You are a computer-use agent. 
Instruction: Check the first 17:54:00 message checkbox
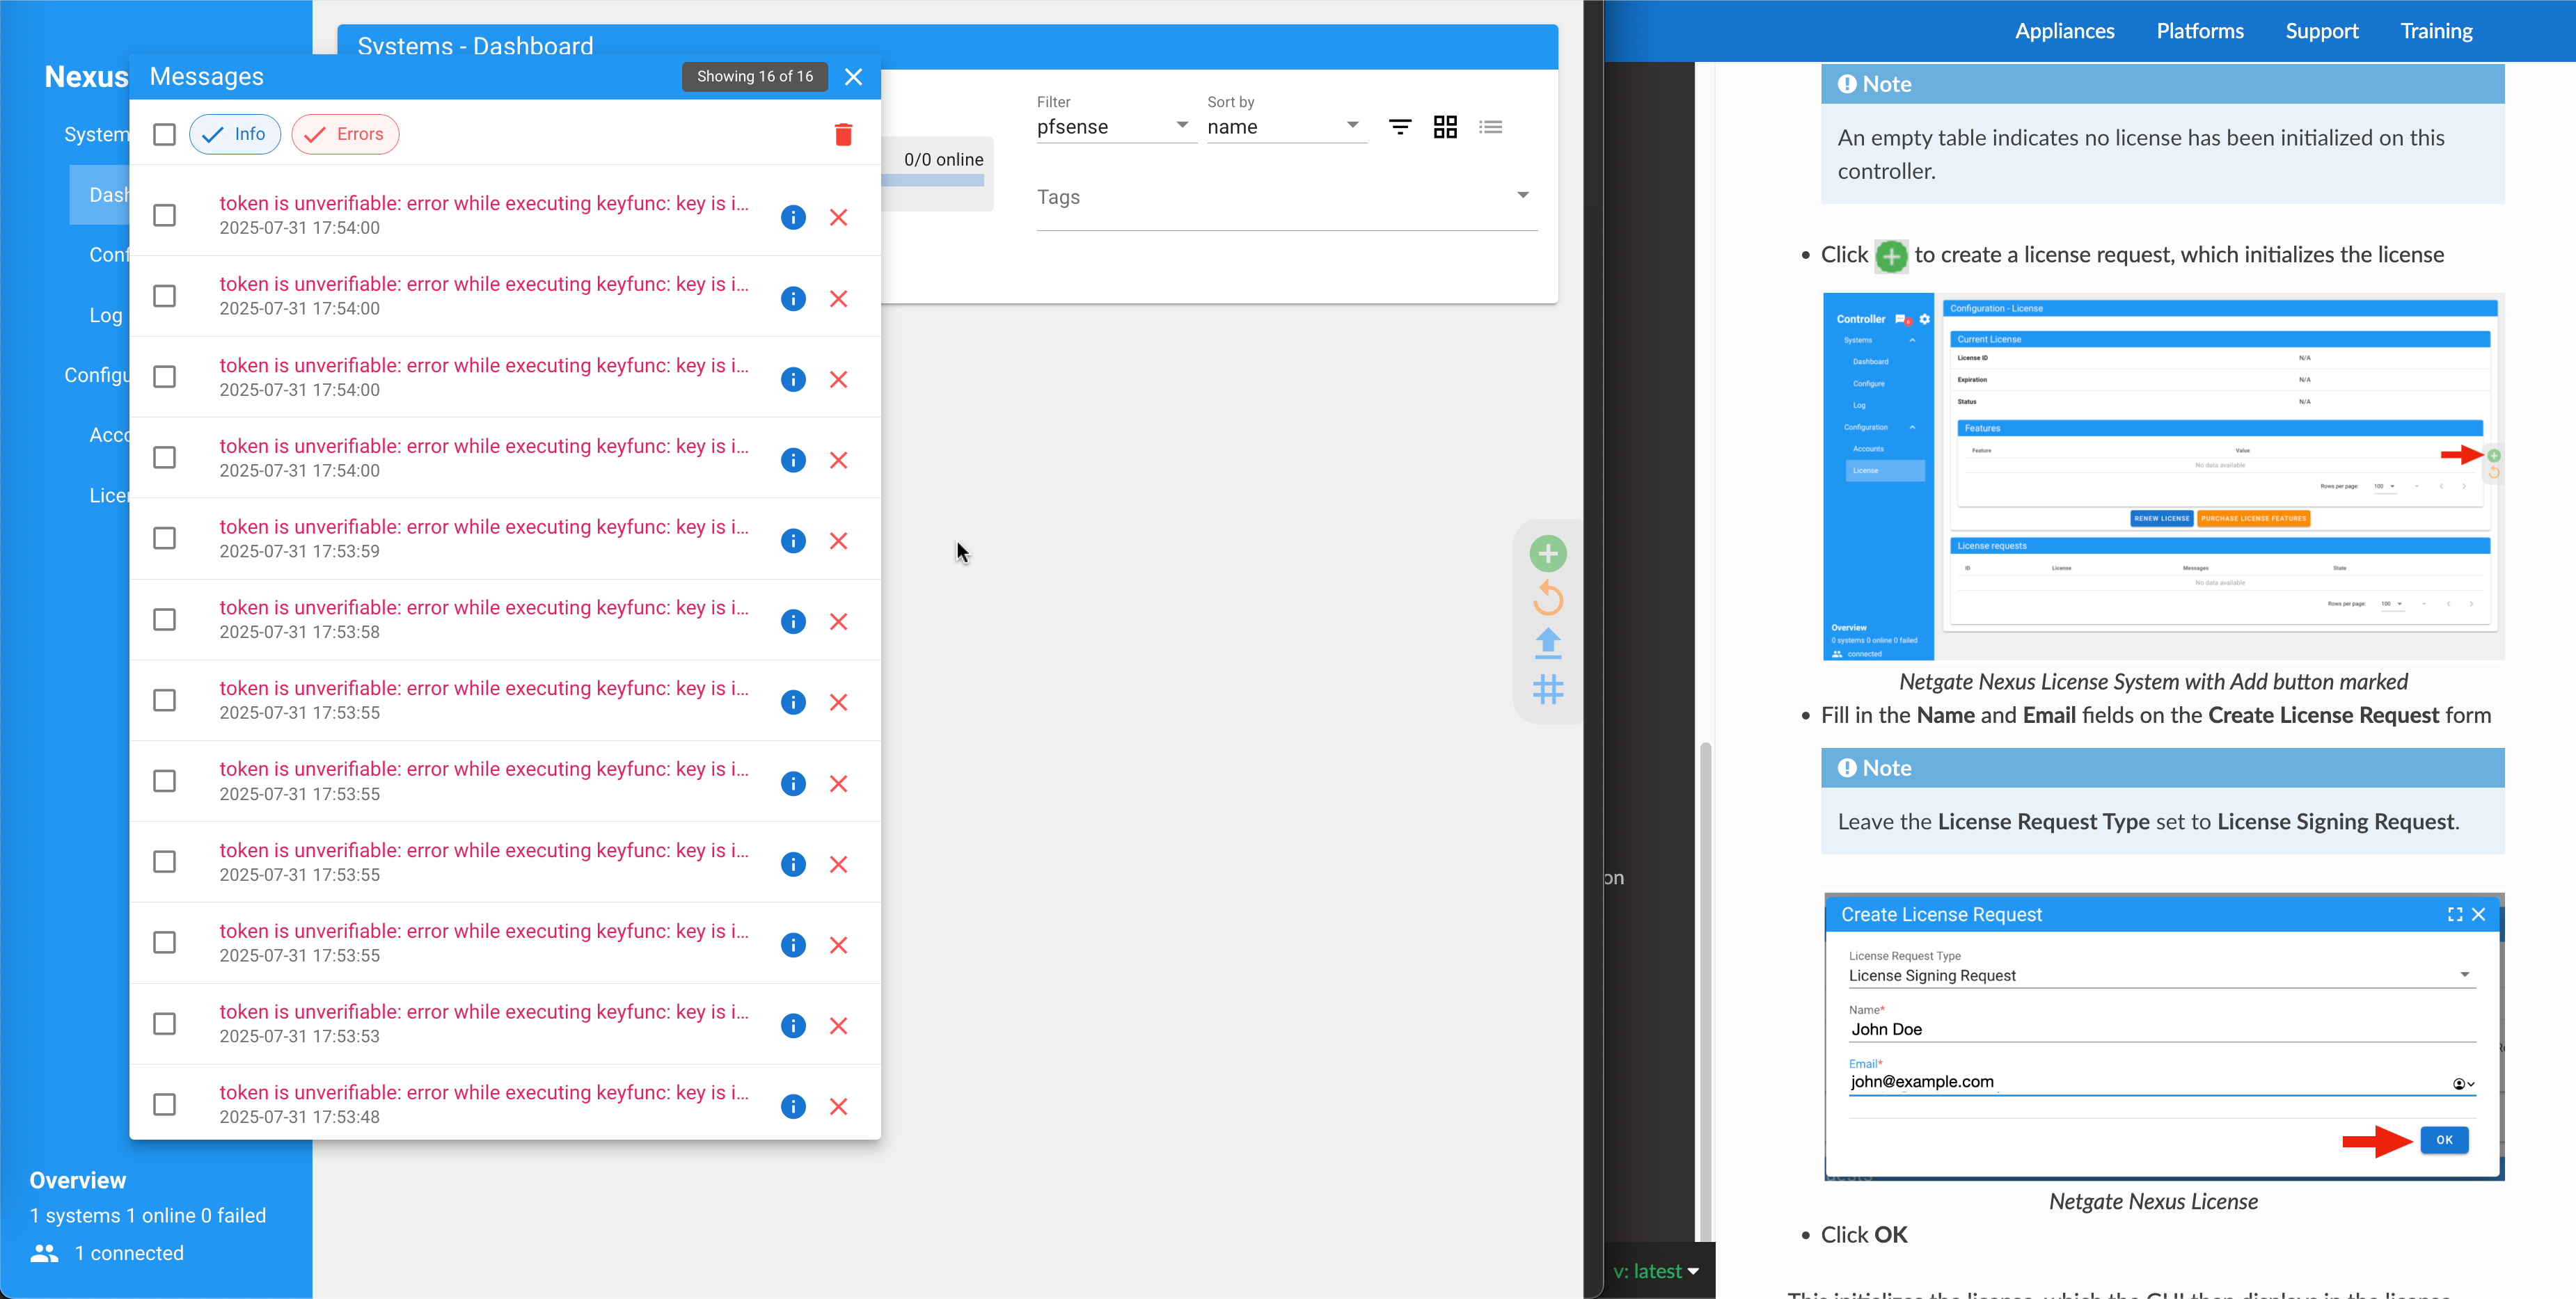pos(164,216)
